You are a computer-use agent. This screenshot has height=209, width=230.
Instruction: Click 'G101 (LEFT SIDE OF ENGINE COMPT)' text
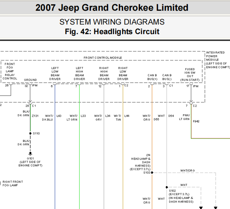30,162
